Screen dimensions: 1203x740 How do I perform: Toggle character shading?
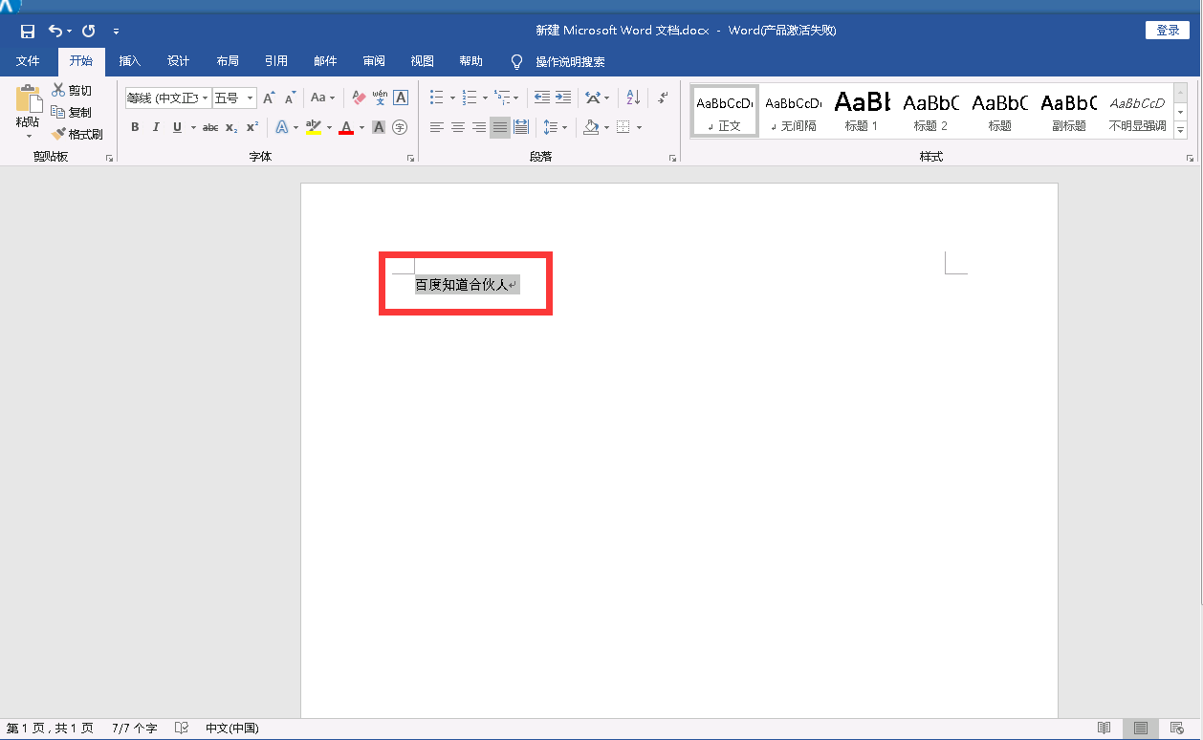pos(379,127)
